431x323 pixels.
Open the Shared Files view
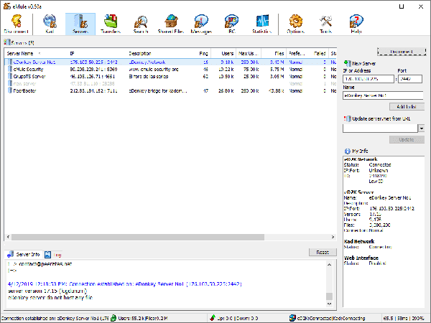(171, 24)
